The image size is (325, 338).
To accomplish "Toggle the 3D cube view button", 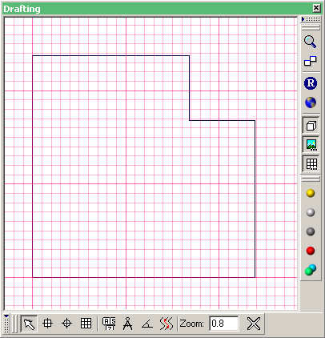I will click(x=311, y=126).
